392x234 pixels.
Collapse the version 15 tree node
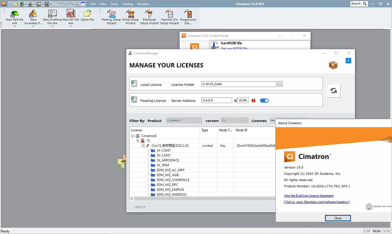pos(138,141)
